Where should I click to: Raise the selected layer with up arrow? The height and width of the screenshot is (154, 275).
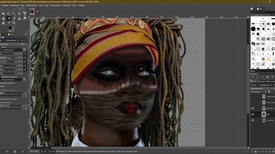[x=259, y=151]
